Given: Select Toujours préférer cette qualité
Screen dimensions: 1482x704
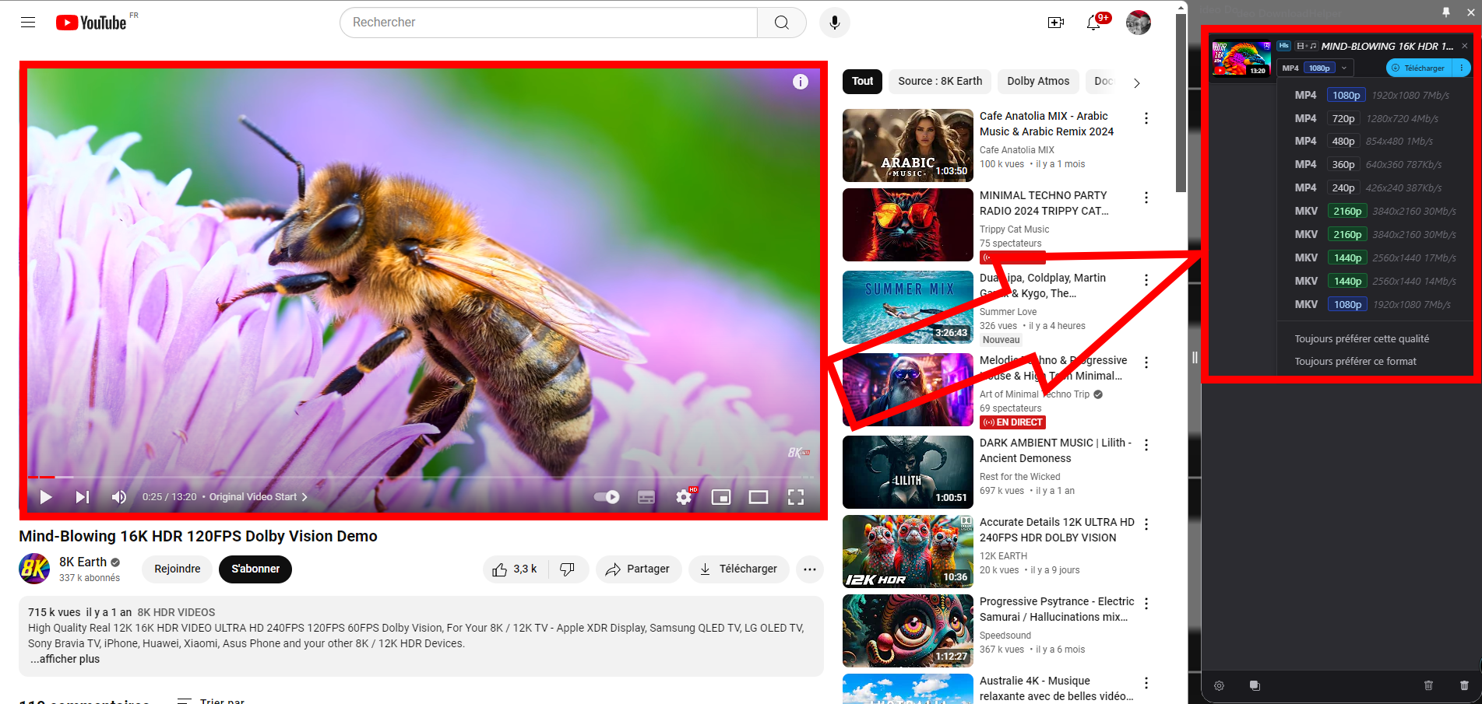Looking at the screenshot, I should (1362, 338).
